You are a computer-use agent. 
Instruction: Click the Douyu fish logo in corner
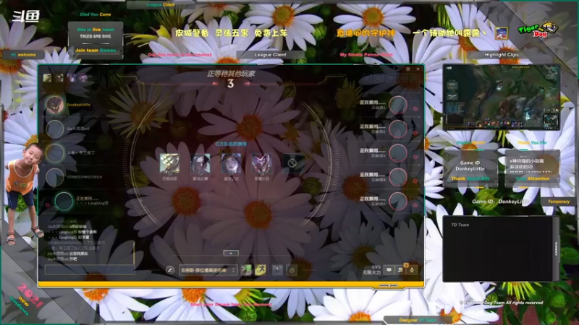point(26,16)
